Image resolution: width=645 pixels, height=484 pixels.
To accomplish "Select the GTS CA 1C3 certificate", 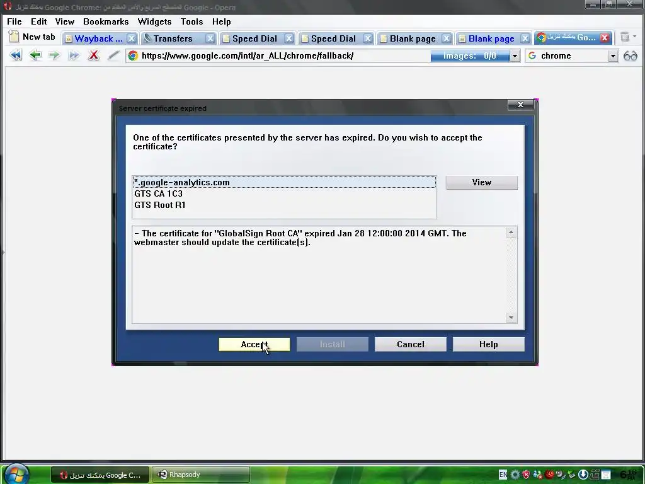I will coord(284,193).
